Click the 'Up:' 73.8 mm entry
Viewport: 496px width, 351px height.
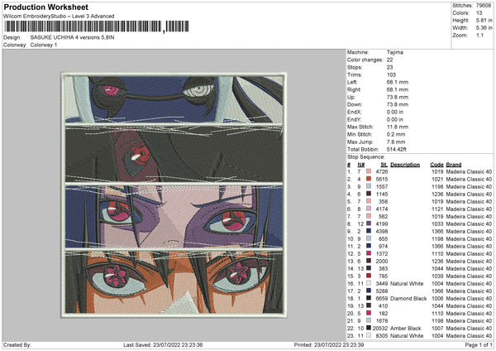[x=378, y=97]
